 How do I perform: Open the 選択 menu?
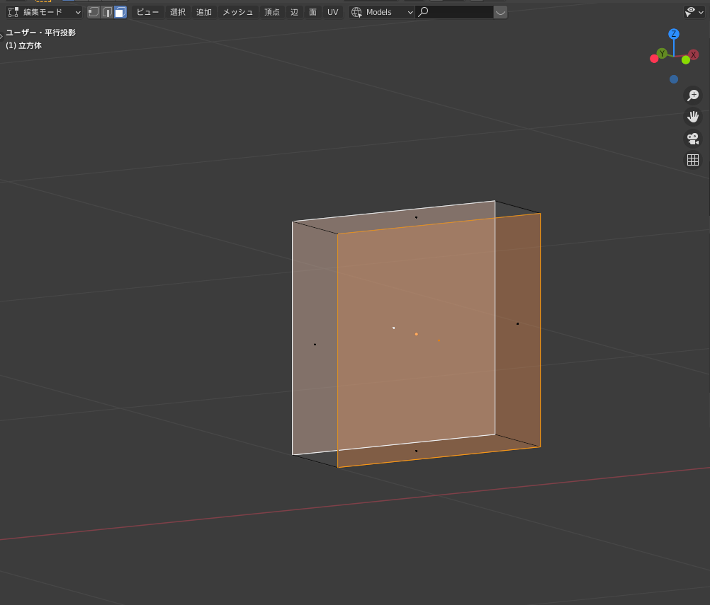(x=177, y=12)
